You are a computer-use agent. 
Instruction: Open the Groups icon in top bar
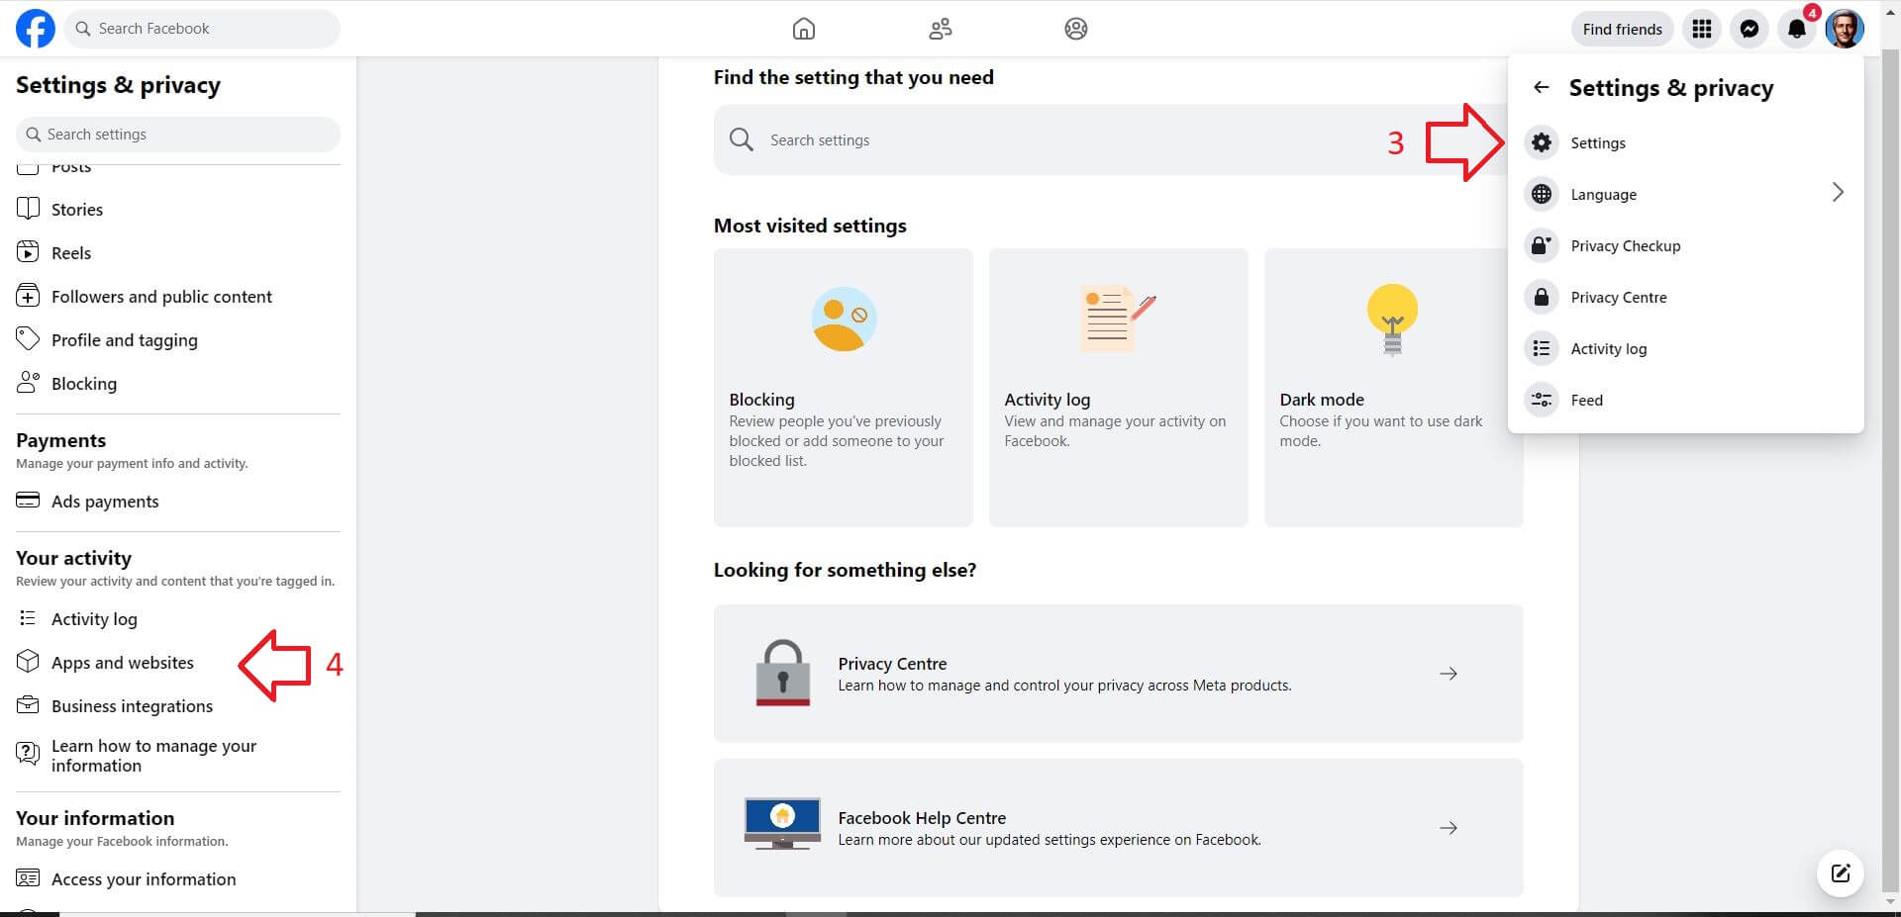[1076, 29]
